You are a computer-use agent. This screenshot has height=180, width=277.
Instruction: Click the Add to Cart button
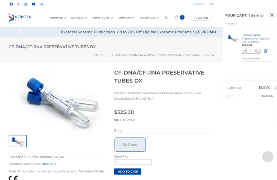pos(128,171)
